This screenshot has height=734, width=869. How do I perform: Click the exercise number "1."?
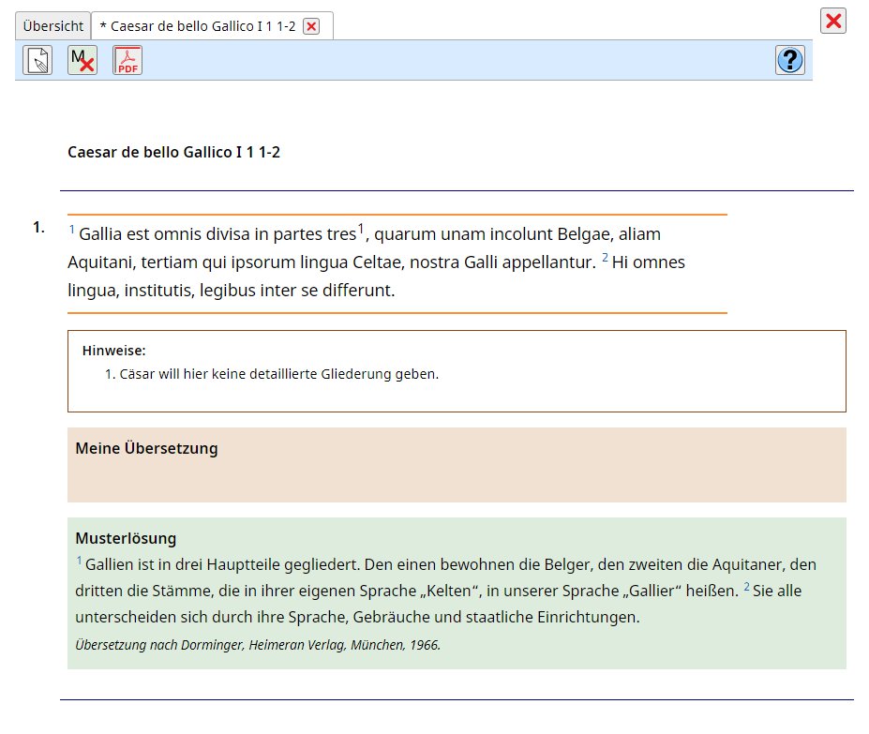click(x=38, y=227)
